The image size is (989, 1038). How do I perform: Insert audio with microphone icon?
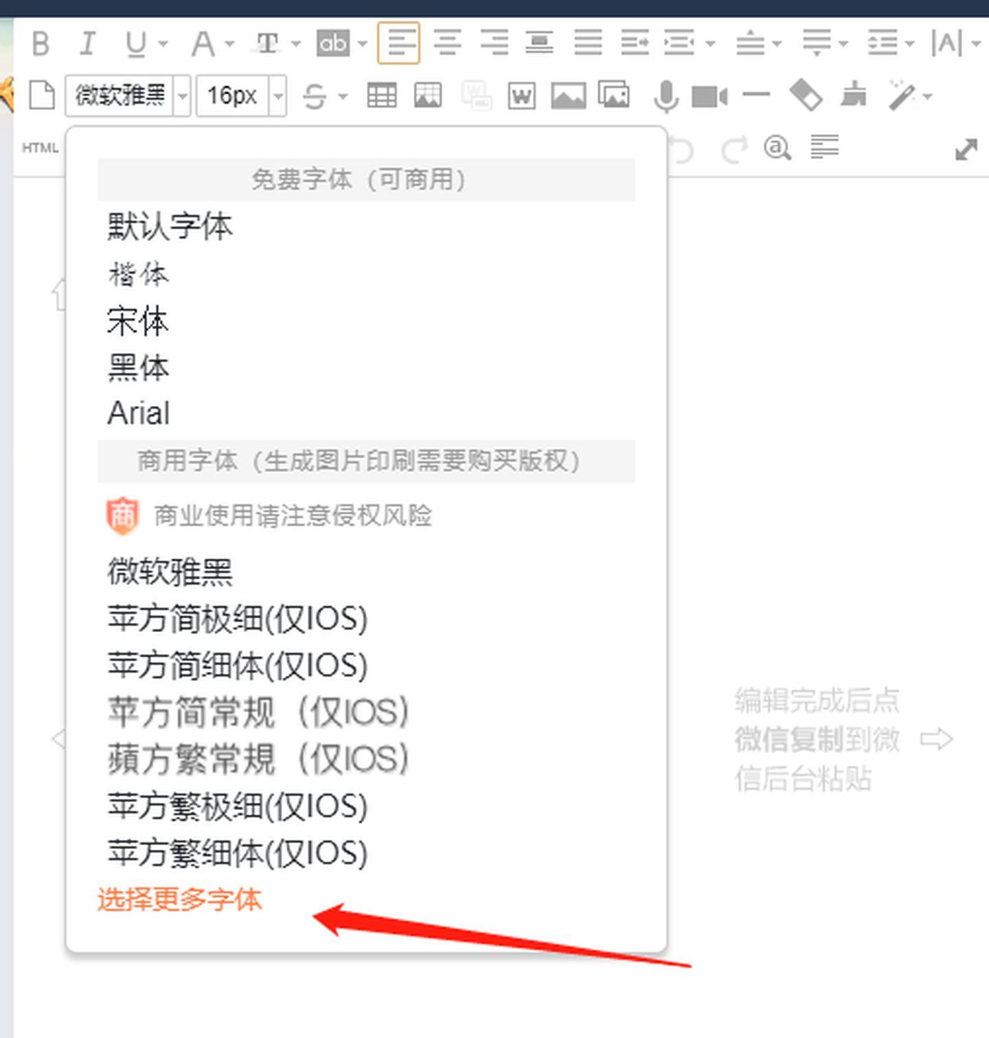[x=666, y=96]
